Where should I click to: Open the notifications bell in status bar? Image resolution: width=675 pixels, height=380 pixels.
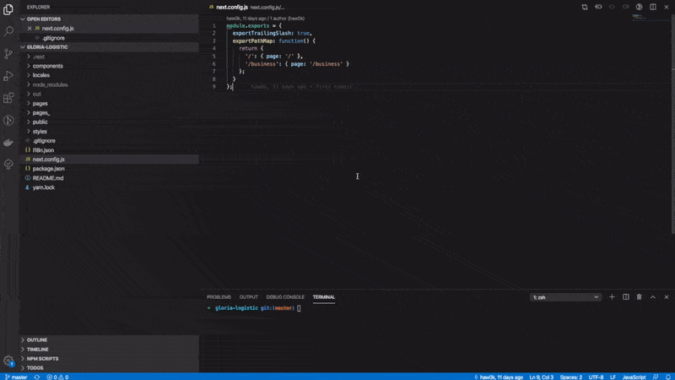click(667, 377)
